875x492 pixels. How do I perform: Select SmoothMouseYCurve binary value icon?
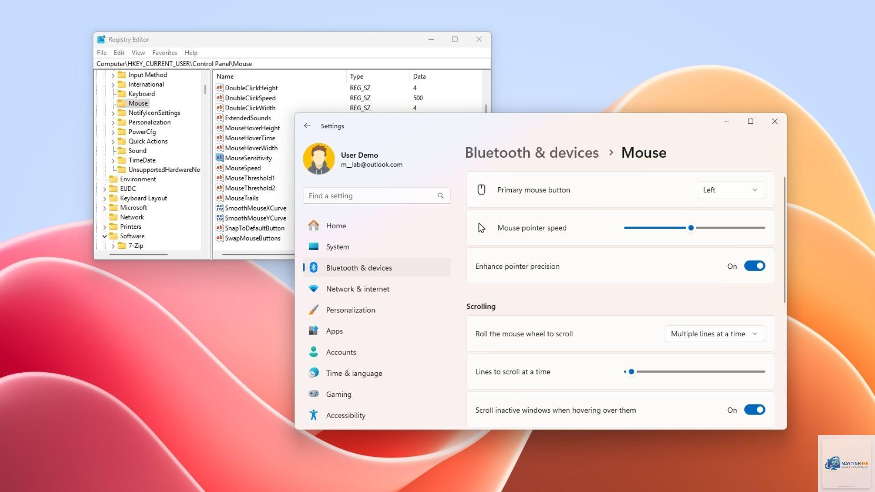219,218
